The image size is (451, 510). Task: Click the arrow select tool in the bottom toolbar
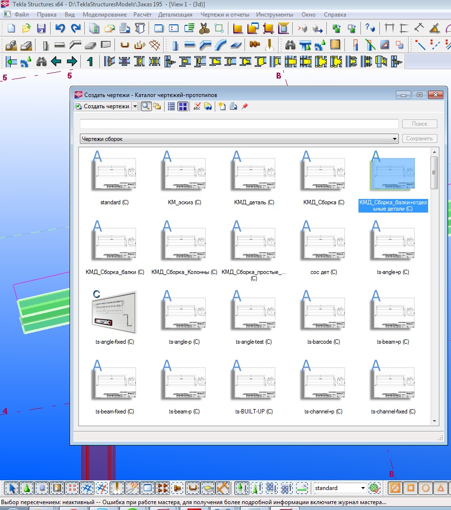point(13,488)
